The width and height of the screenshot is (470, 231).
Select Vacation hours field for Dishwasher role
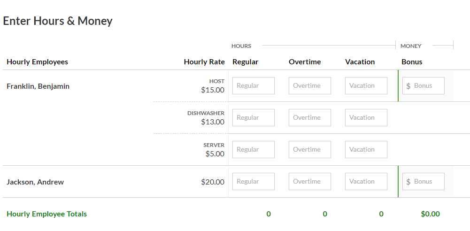click(366, 118)
